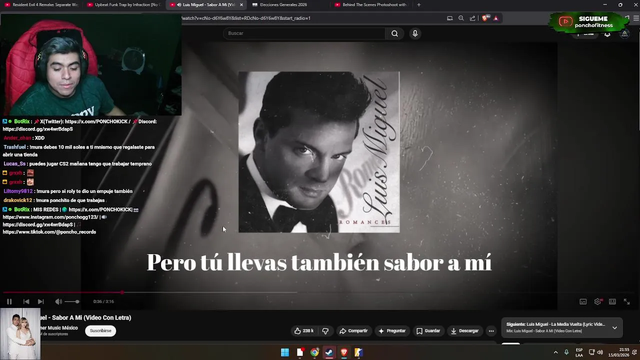Change the ESP LAA keyboard language
This screenshot has width=640, height=360.
pyautogui.click(x=579, y=352)
